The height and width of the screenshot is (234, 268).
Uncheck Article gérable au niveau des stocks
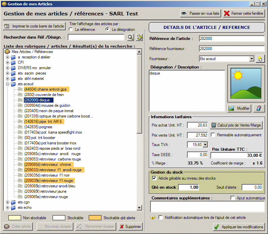[154, 178]
